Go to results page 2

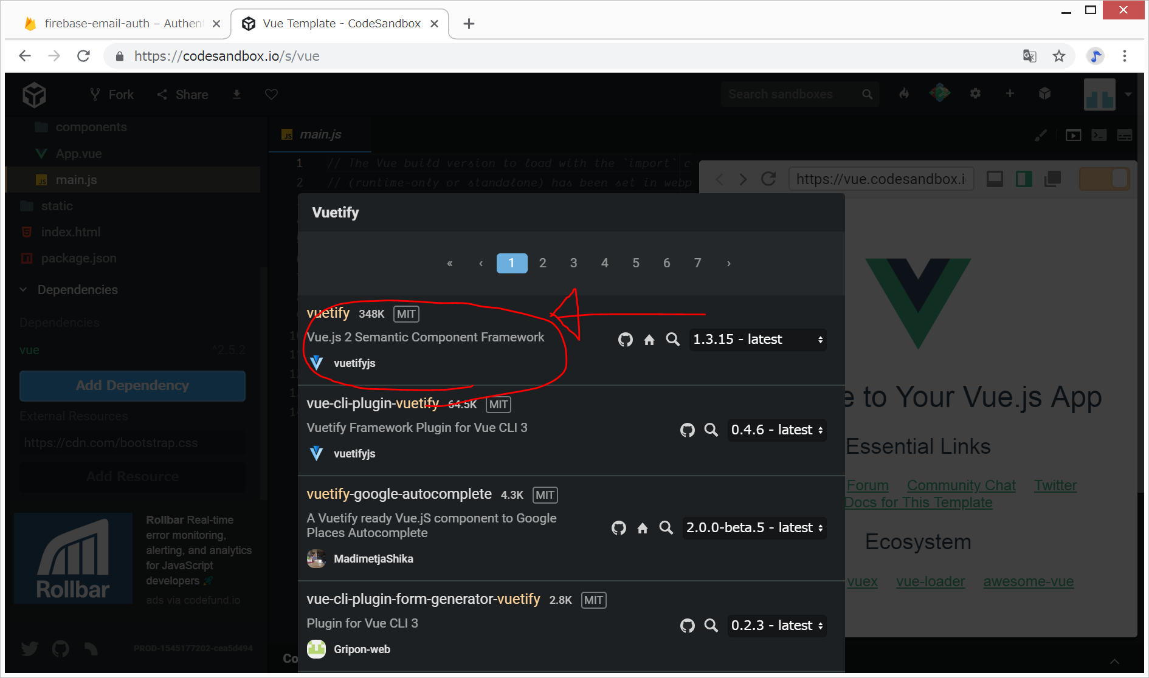[x=542, y=263]
